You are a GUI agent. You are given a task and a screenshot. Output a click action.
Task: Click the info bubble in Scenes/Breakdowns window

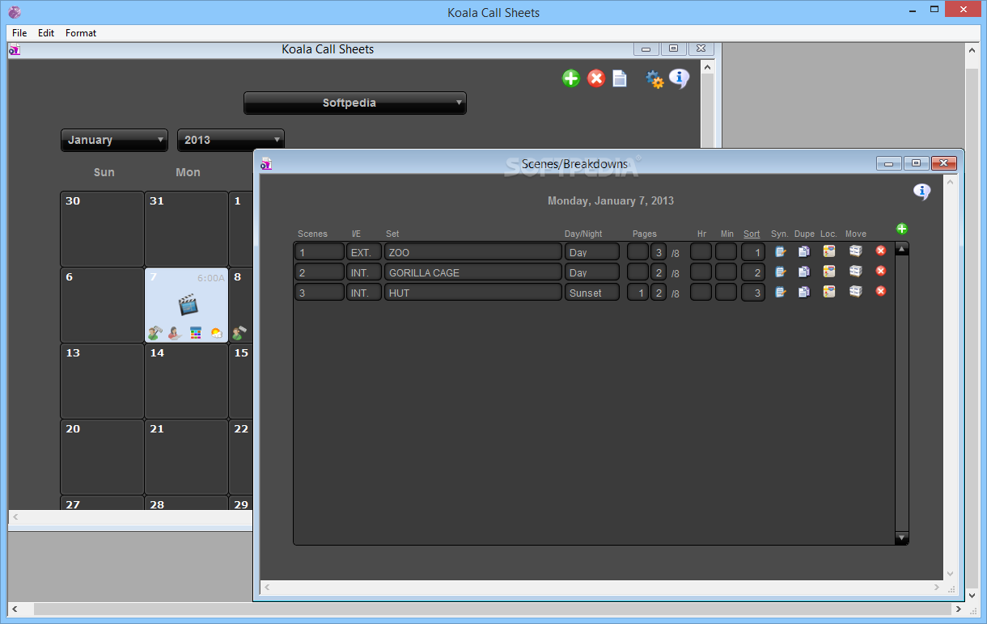point(921,192)
